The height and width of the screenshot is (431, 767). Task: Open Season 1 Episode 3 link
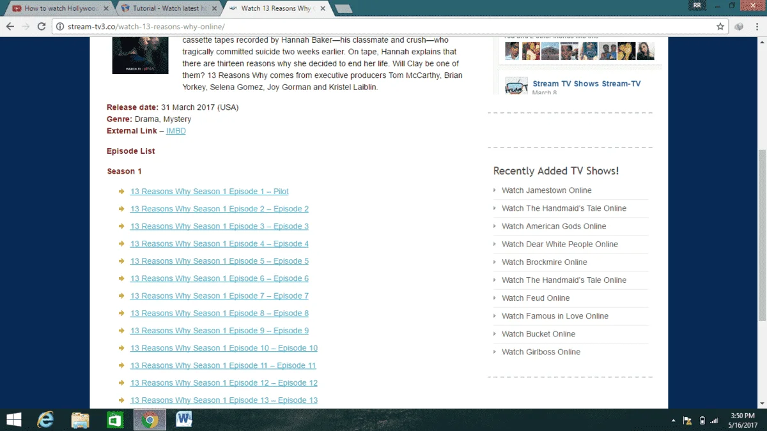(219, 226)
